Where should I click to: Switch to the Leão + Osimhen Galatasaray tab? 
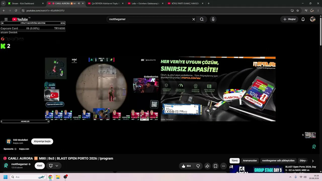point(146,4)
